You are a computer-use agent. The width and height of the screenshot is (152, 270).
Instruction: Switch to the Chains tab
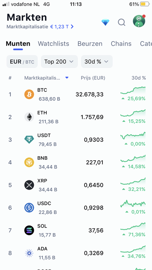121,44
